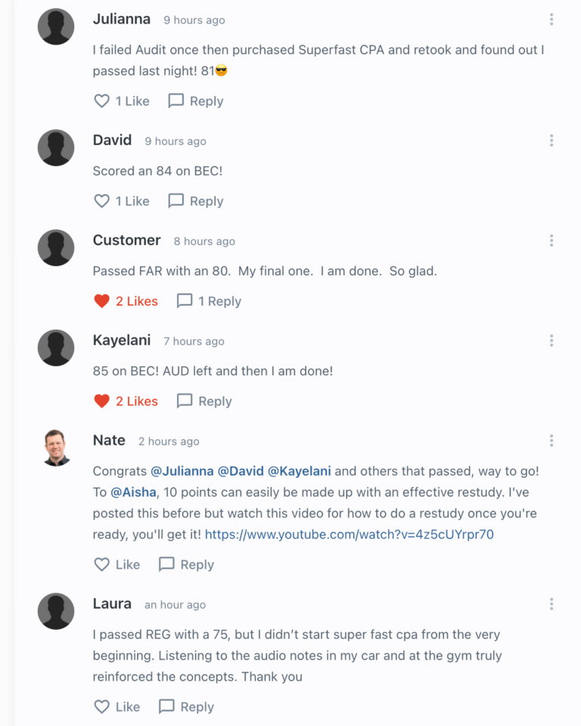581x726 pixels.
Task: Click Nate's profile photo avatar
Action: click(56, 448)
